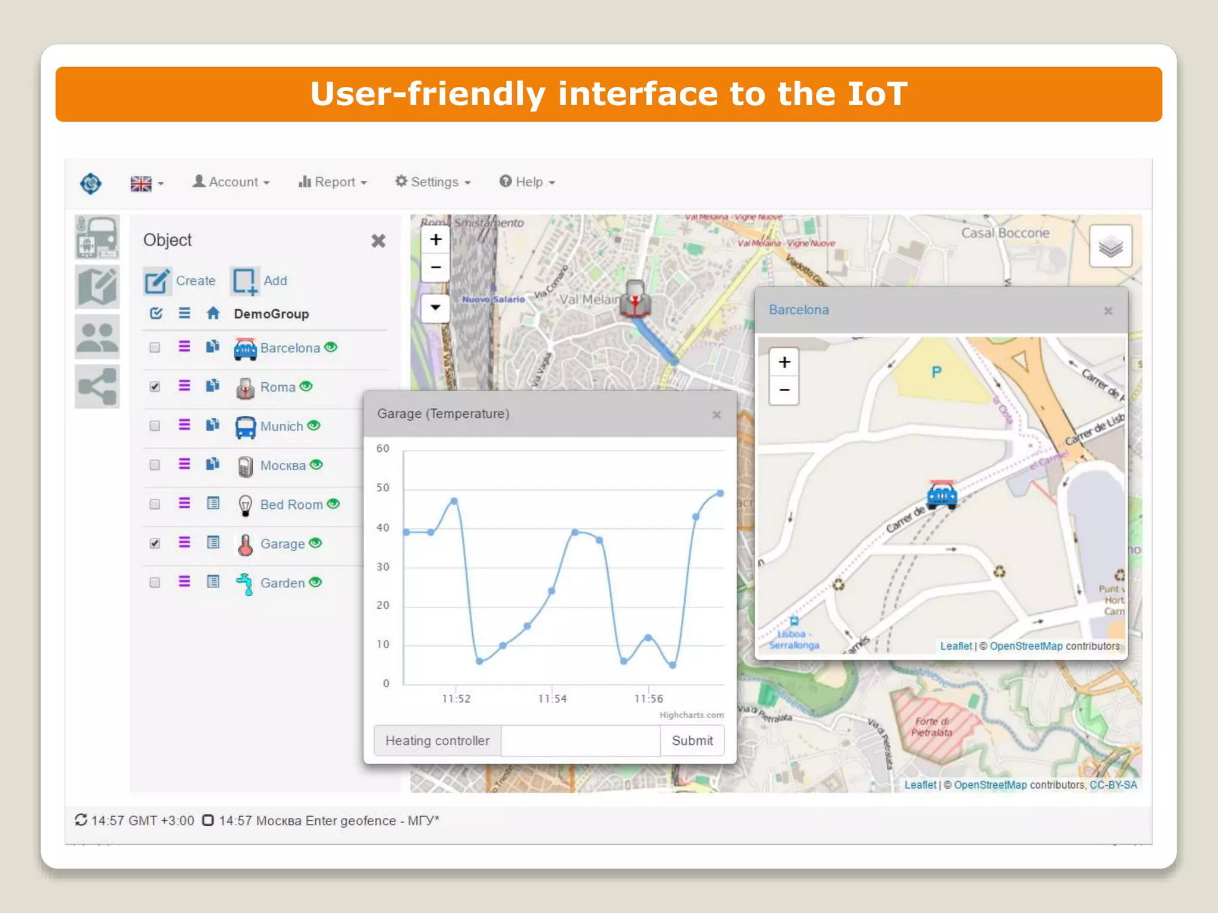Click the Add object icon

tap(244, 281)
